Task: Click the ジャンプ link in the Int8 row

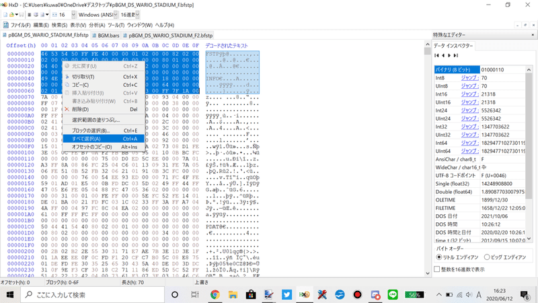Action: click(469, 78)
